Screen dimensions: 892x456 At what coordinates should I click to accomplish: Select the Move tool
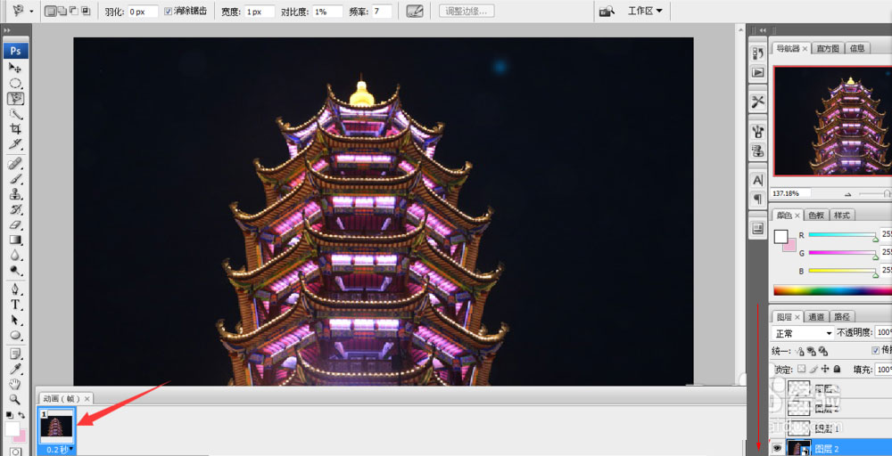pyautogui.click(x=15, y=68)
